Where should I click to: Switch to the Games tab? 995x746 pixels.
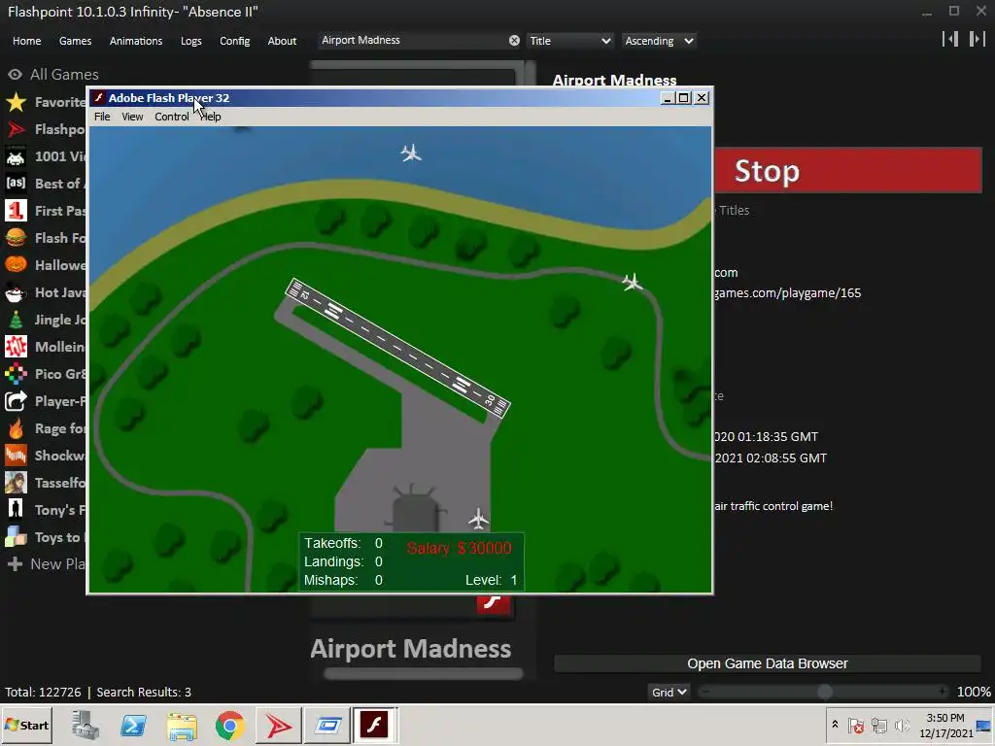pos(75,41)
